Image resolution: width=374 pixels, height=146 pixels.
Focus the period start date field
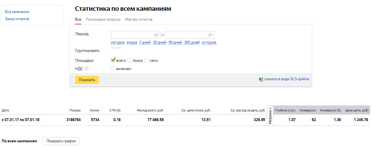tap(135, 35)
